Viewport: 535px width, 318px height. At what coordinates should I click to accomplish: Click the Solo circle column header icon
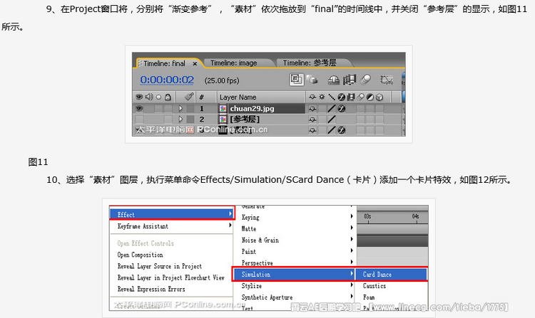(158, 97)
